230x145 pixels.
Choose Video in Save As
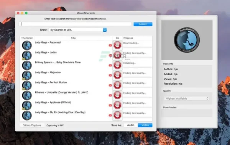pyautogui.click(x=145, y=125)
